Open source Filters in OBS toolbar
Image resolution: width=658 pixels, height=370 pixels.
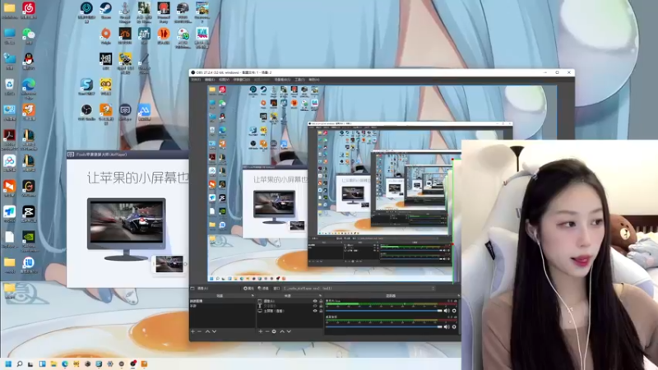pos(263,289)
